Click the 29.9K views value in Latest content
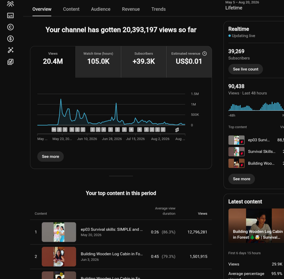 (x=277, y=264)
